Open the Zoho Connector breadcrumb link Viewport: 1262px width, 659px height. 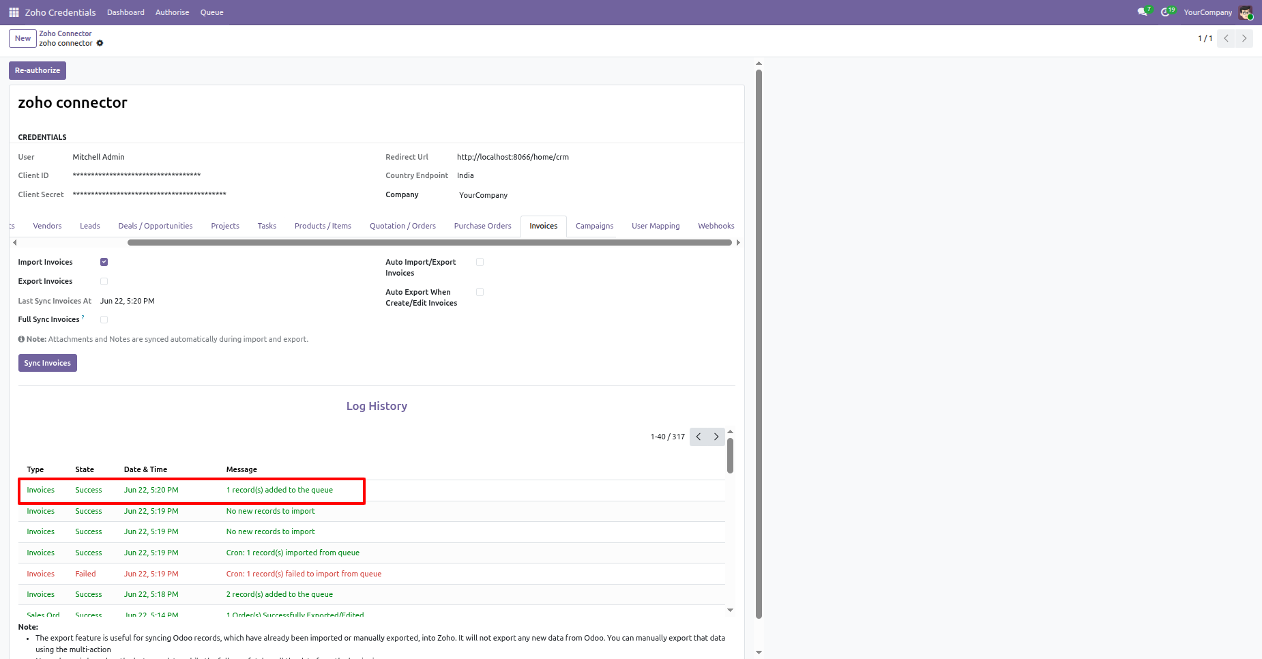point(65,33)
